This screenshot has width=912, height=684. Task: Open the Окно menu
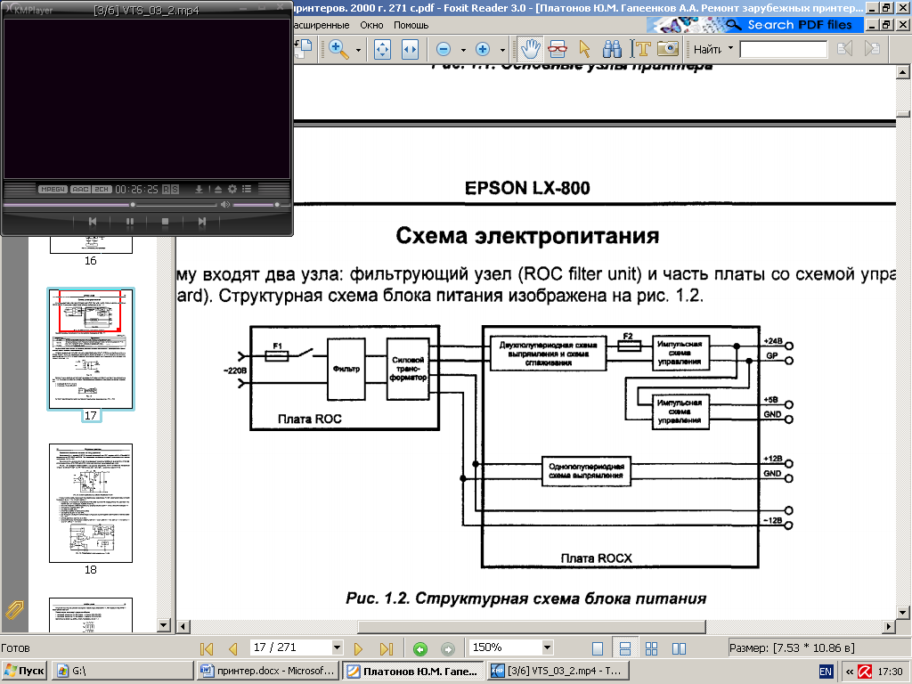[371, 25]
